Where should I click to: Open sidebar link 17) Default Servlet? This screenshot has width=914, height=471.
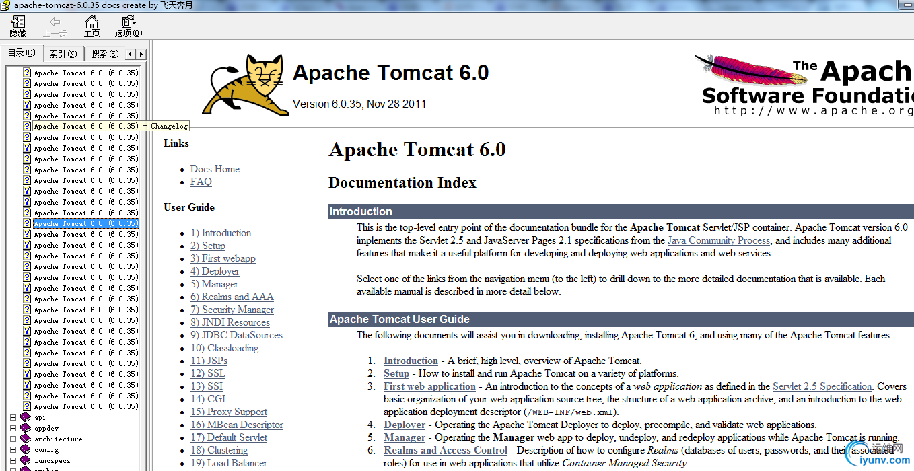229,437
